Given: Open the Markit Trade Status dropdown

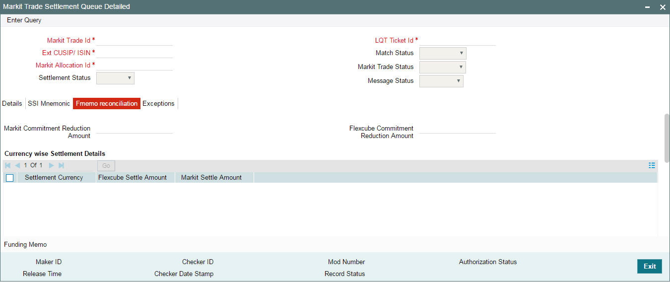Looking at the screenshot, I should 443,67.
